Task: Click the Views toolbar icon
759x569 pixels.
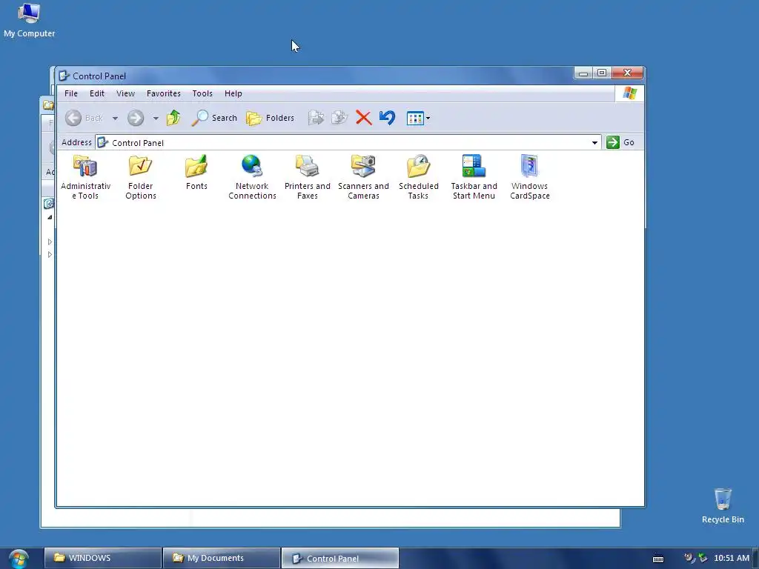Action: (x=415, y=118)
